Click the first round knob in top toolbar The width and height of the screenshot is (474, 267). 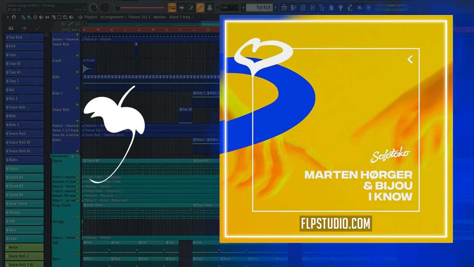coord(94,7)
